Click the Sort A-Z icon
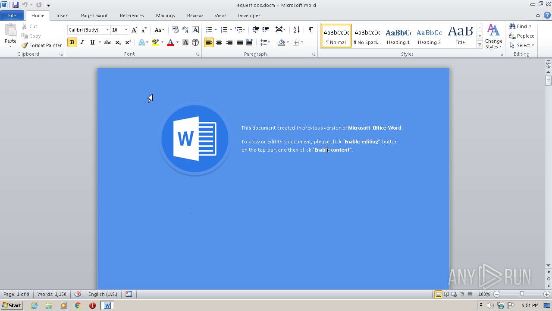The image size is (552, 311). point(296,30)
